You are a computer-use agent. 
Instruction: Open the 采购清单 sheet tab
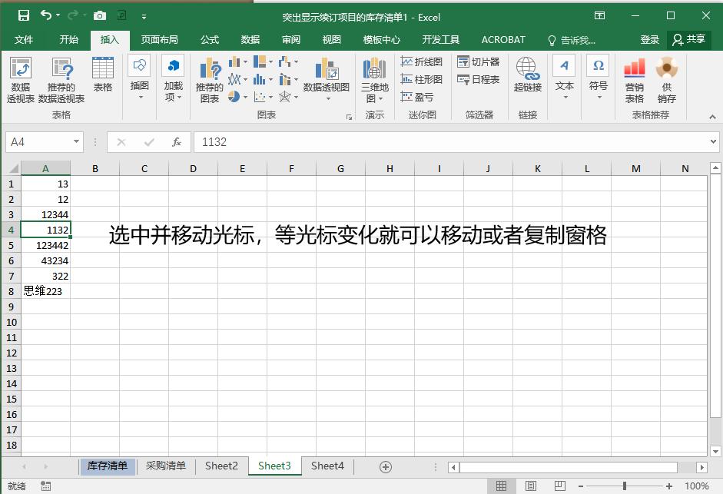[x=165, y=466]
